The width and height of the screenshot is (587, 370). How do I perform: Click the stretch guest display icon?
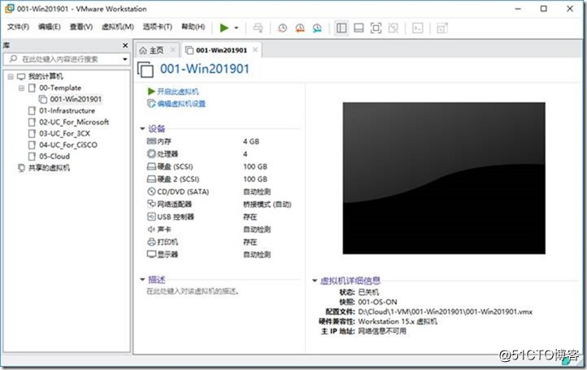[x=442, y=28]
